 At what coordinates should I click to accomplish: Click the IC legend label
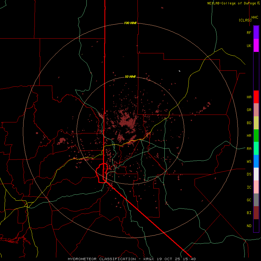click(249, 187)
